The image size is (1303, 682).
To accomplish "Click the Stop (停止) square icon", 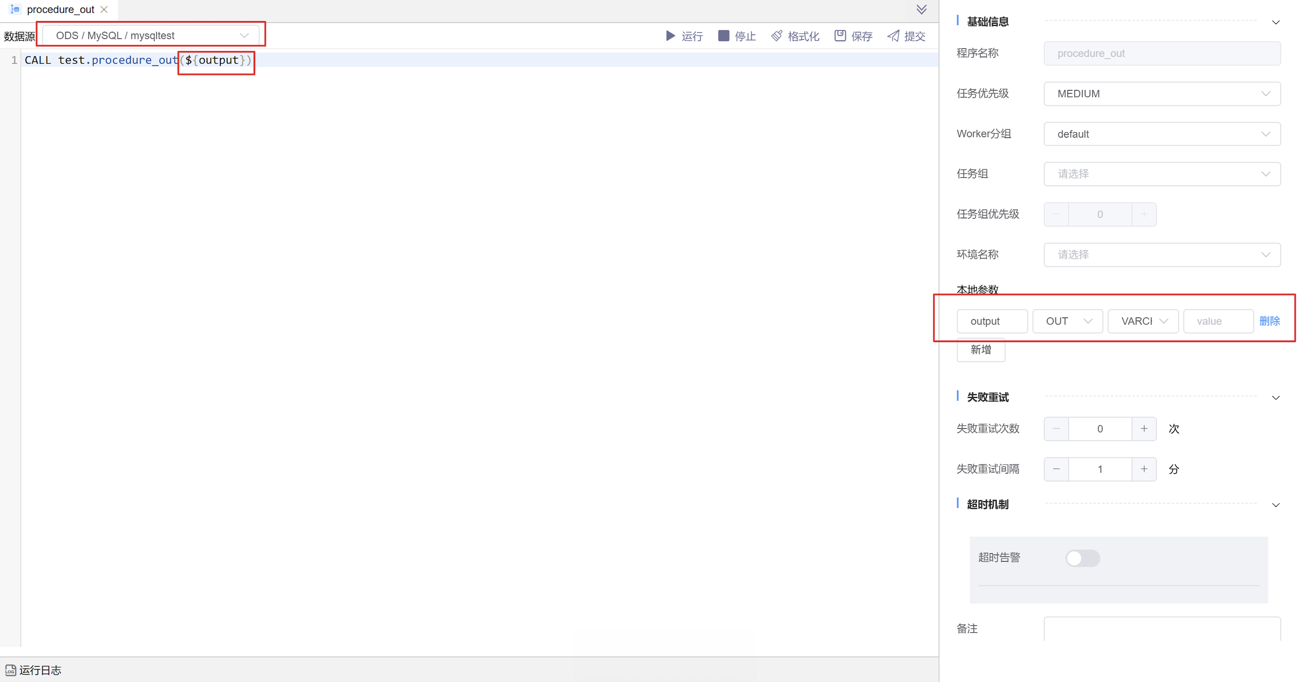I will pyautogui.click(x=723, y=36).
